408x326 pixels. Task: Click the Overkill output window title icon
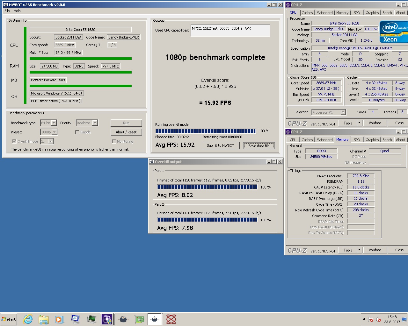152,162
